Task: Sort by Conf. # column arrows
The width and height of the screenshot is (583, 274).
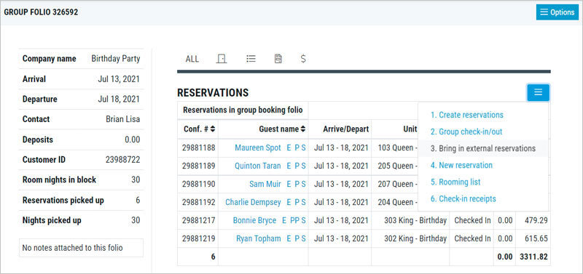Action: 213,129
